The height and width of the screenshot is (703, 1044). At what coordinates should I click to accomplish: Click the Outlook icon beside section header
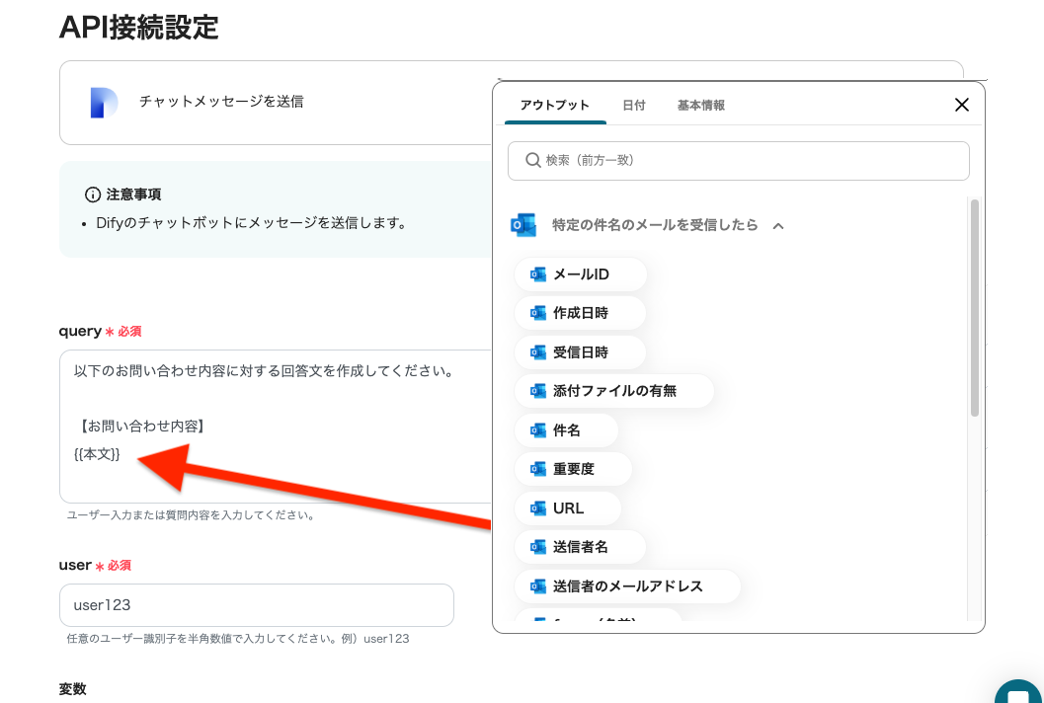pos(523,225)
